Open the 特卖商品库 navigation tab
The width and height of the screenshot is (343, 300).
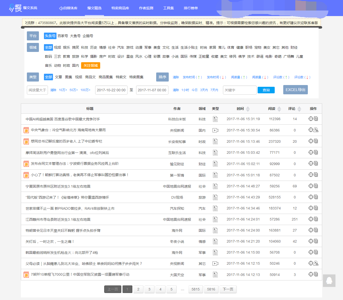[x=120, y=8]
